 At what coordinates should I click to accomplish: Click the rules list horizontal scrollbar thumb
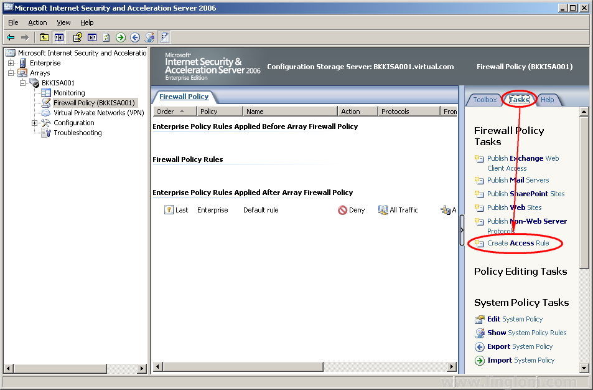[243, 366]
